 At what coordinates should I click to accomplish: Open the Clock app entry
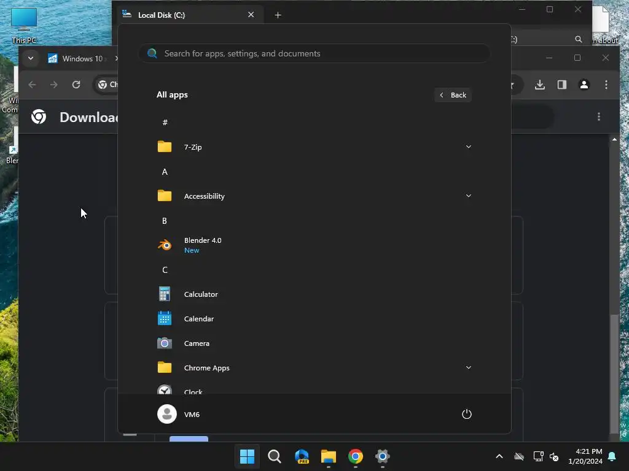tap(314, 389)
